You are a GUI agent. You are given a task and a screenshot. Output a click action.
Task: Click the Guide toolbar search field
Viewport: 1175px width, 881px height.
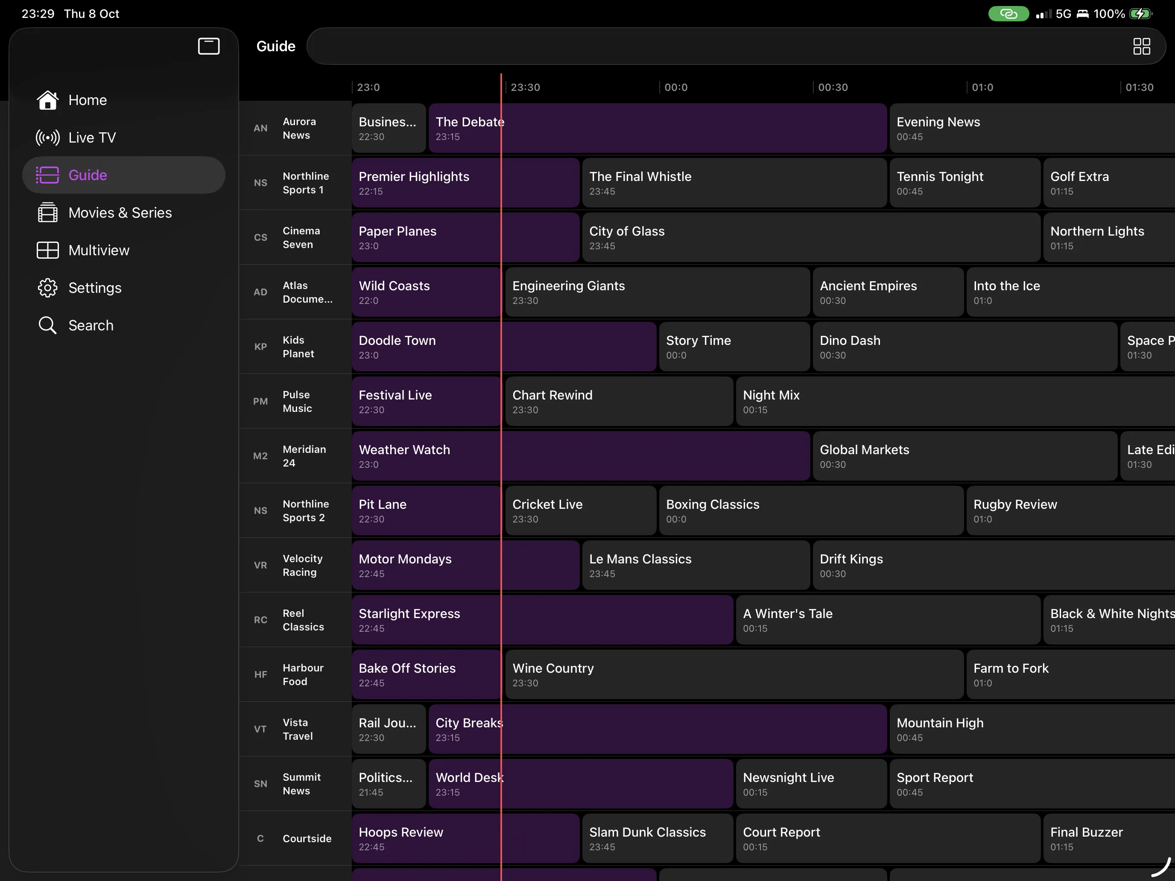pos(736,46)
